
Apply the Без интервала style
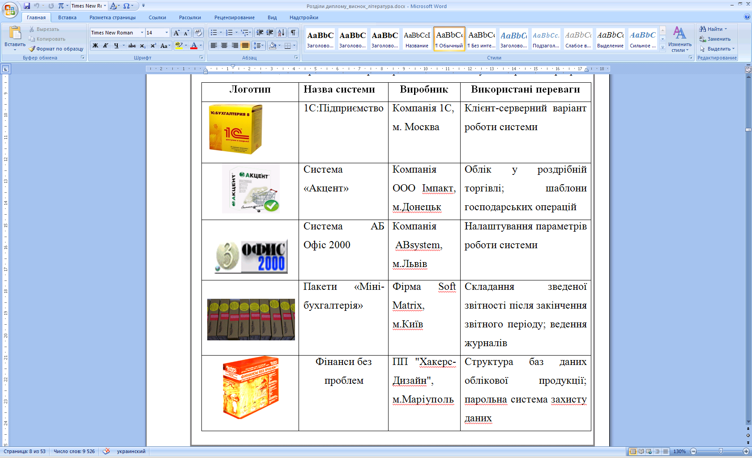click(482, 39)
